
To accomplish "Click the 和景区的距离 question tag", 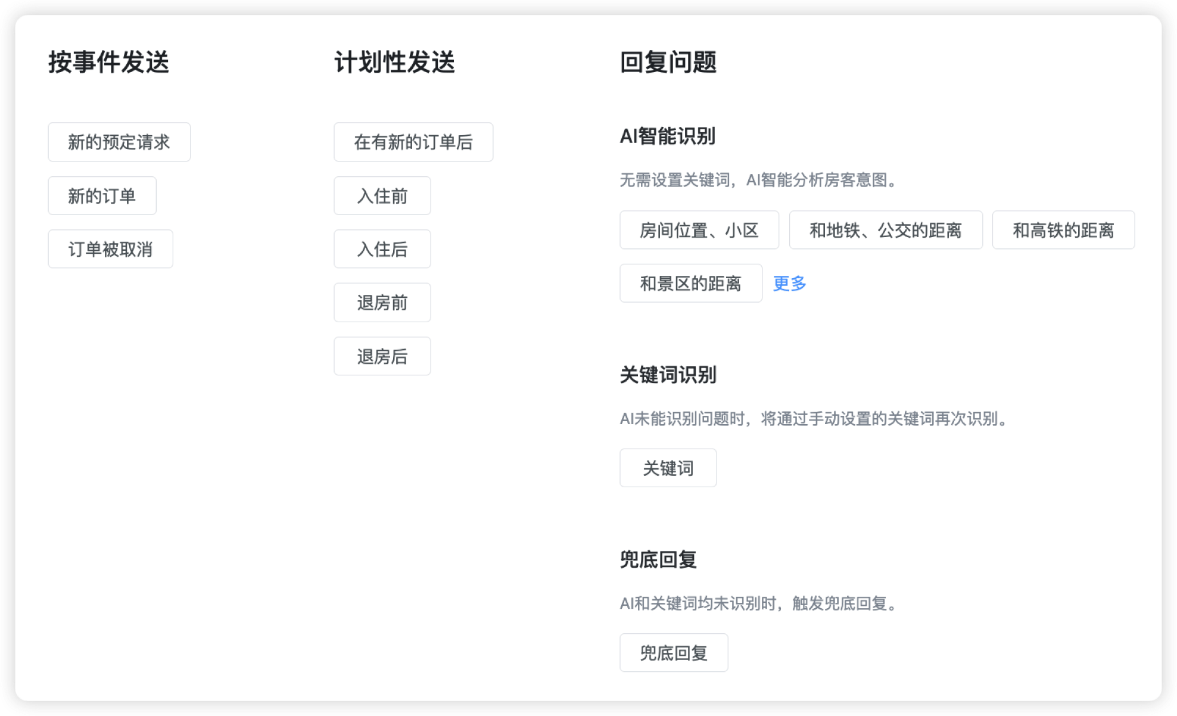I will 690,284.
